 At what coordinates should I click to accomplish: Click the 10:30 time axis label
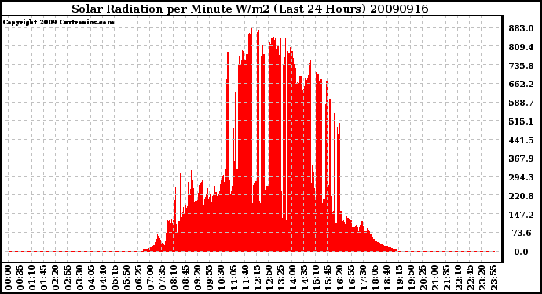point(222,278)
